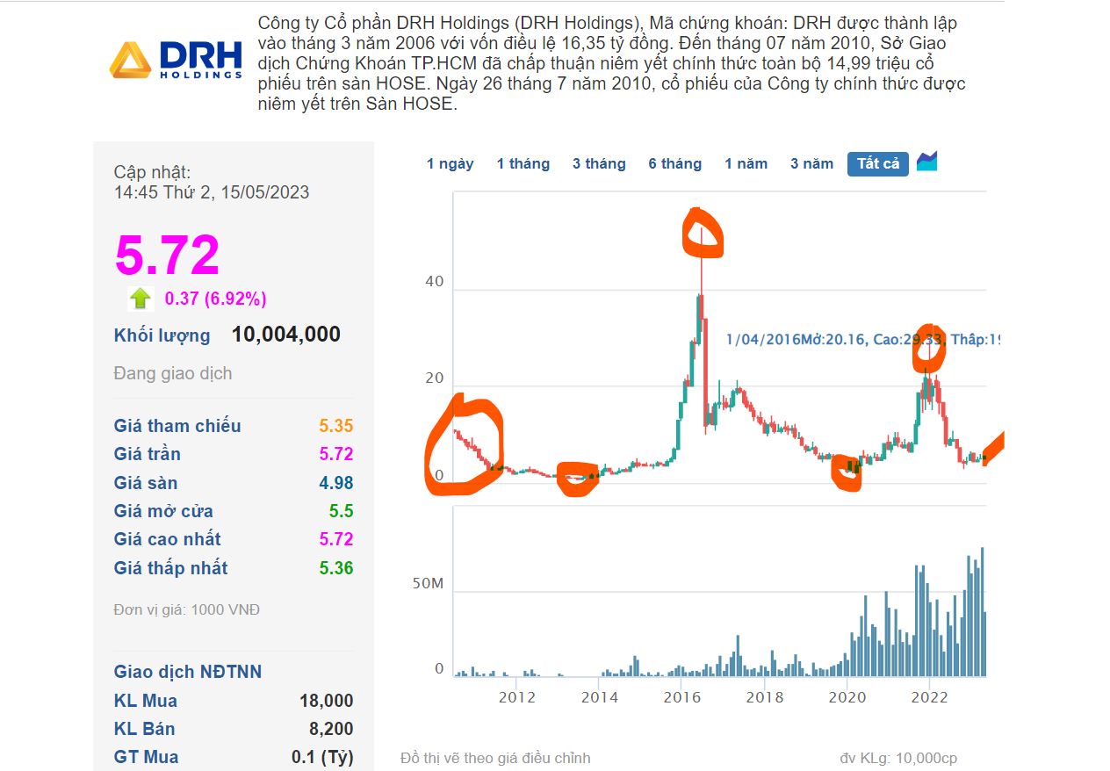The image size is (1110, 771).
Task: Click the 'Giá mở cửa' value 5.5
Action: (x=342, y=511)
